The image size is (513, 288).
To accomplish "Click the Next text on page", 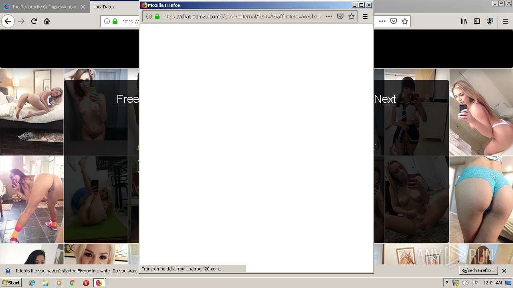I will pyautogui.click(x=385, y=99).
